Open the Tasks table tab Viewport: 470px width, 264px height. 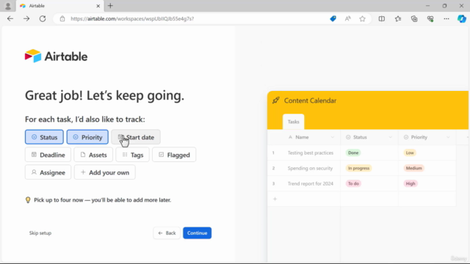[x=294, y=122]
